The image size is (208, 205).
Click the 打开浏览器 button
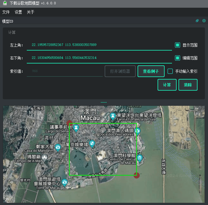tap(120, 71)
